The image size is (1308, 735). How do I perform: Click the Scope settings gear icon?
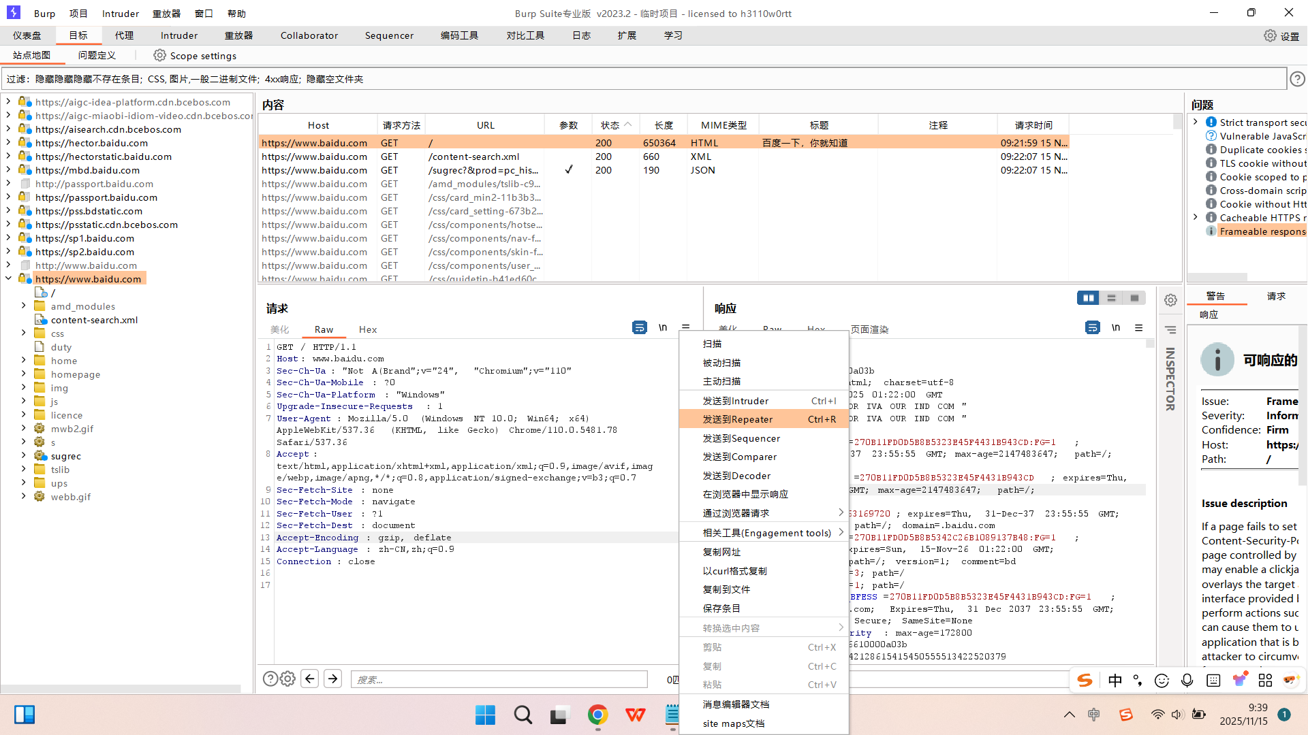159,56
